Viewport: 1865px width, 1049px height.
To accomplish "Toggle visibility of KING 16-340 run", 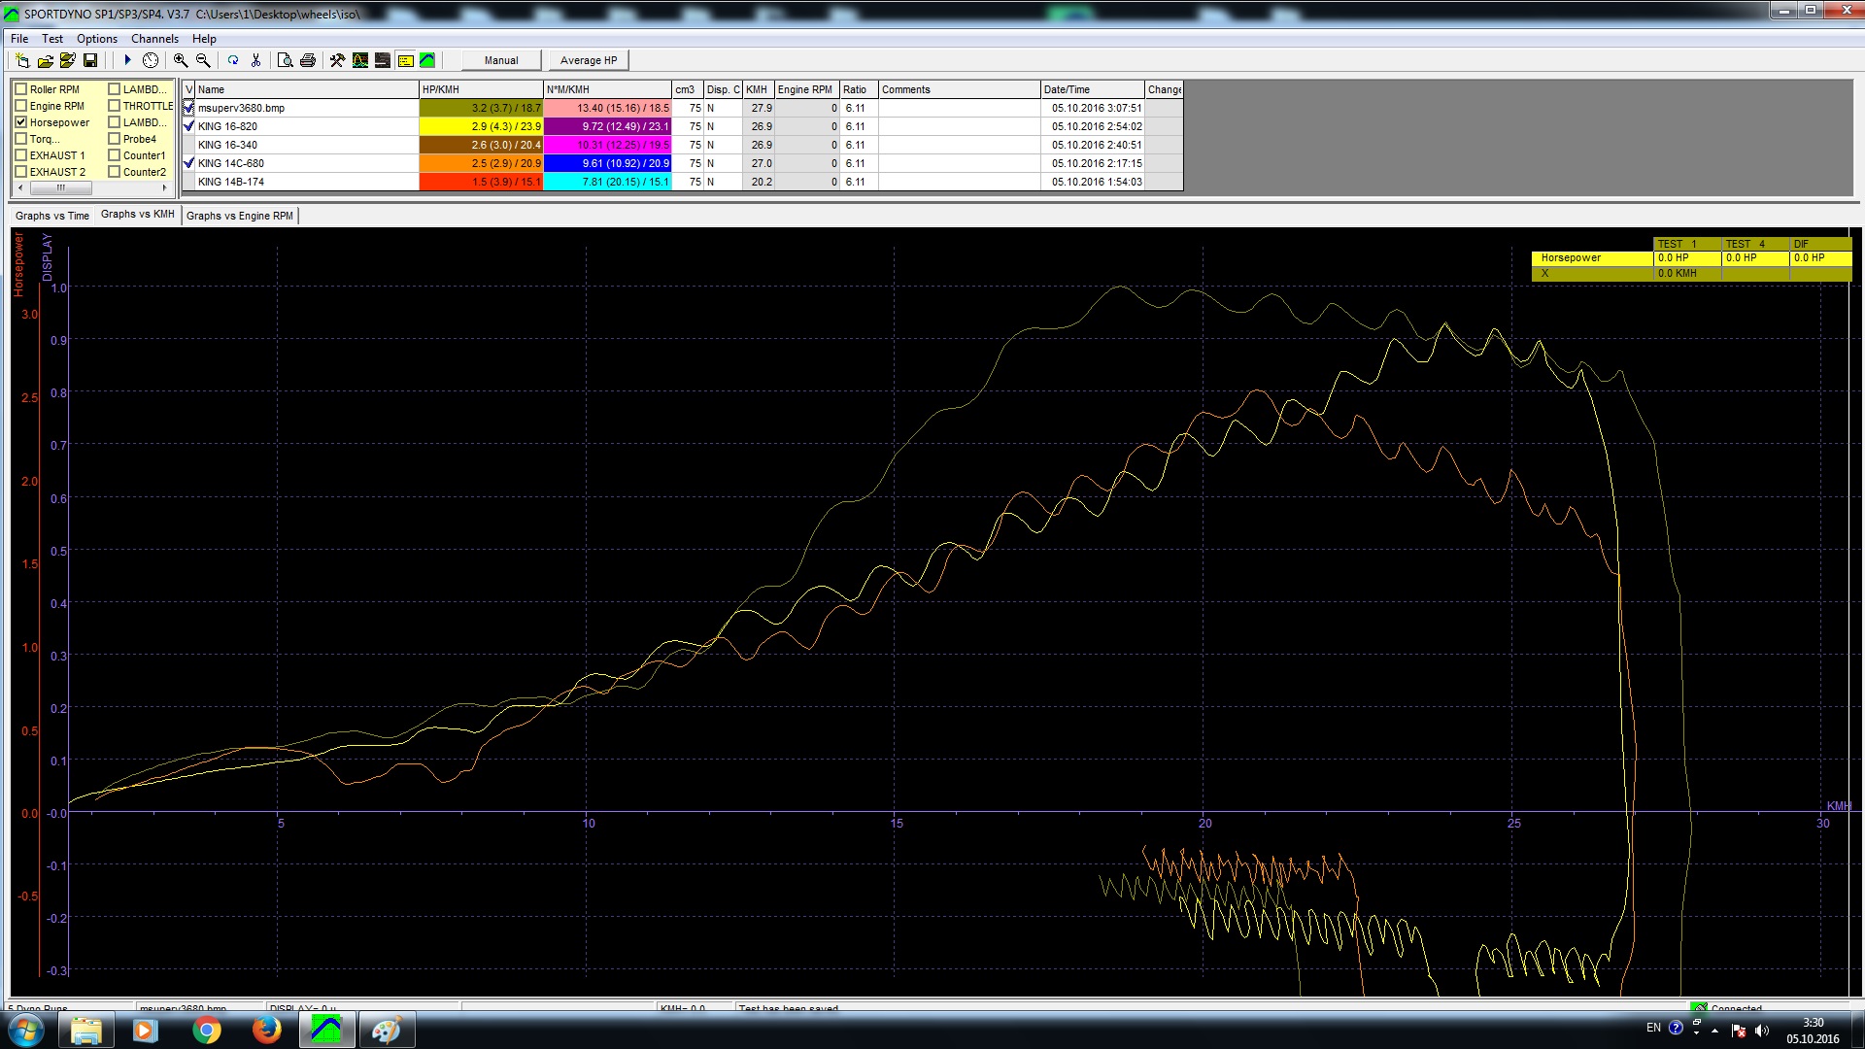I will click(188, 145).
